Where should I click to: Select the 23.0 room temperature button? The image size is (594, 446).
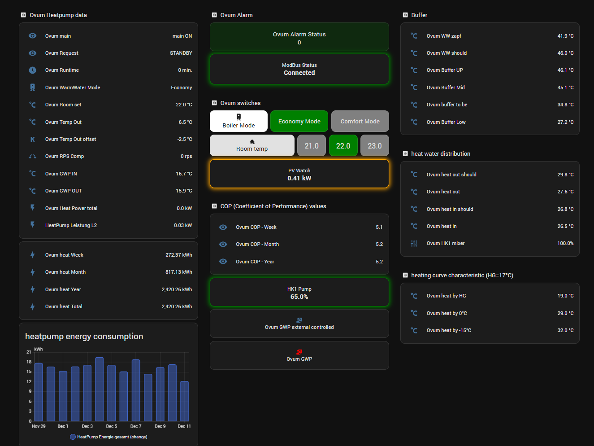[x=374, y=146]
